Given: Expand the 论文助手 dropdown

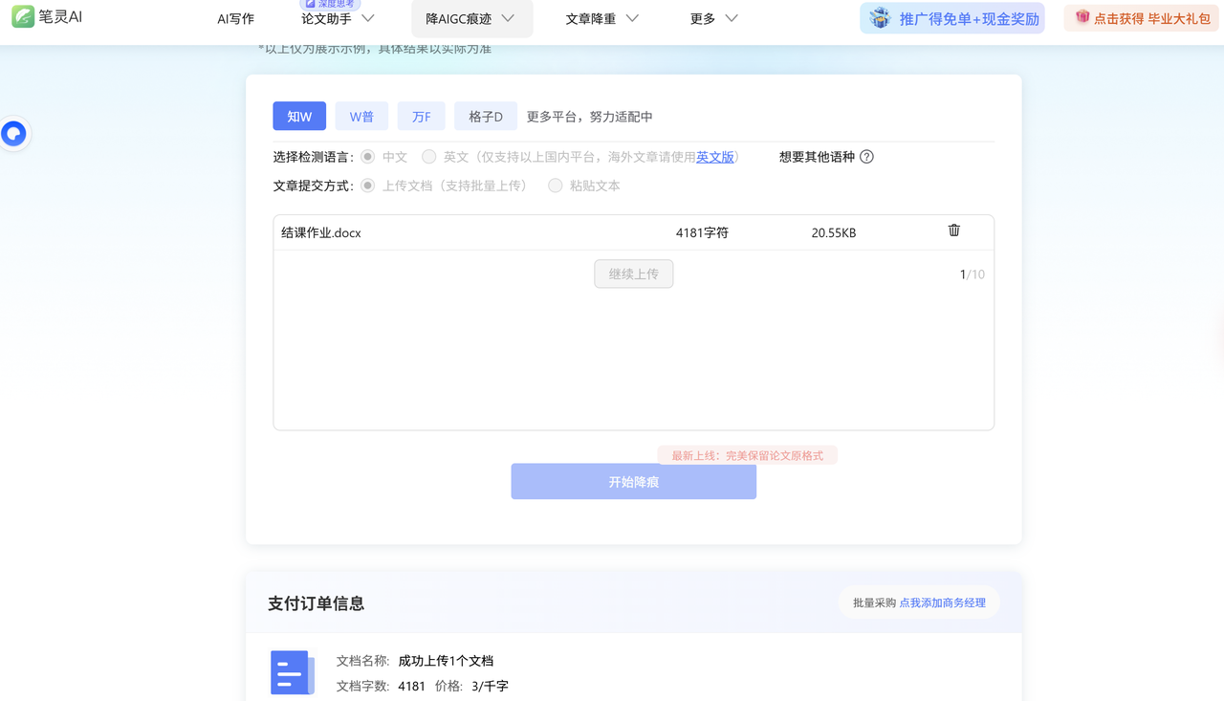Looking at the screenshot, I should tap(338, 19).
